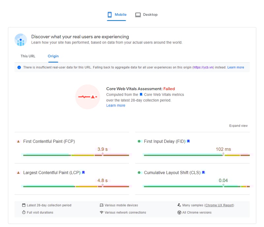Expand view of the metrics

tap(238, 126)
